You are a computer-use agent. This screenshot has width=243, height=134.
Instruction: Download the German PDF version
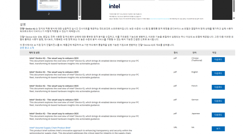point(218,101)
